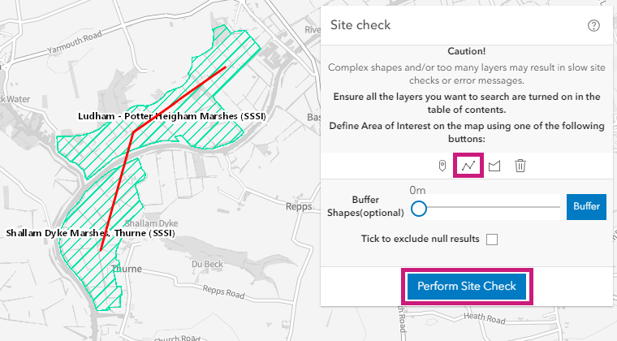Click the Perform Site Check button
The height and width of the screenshot is (341, 617).
(467, 287)
